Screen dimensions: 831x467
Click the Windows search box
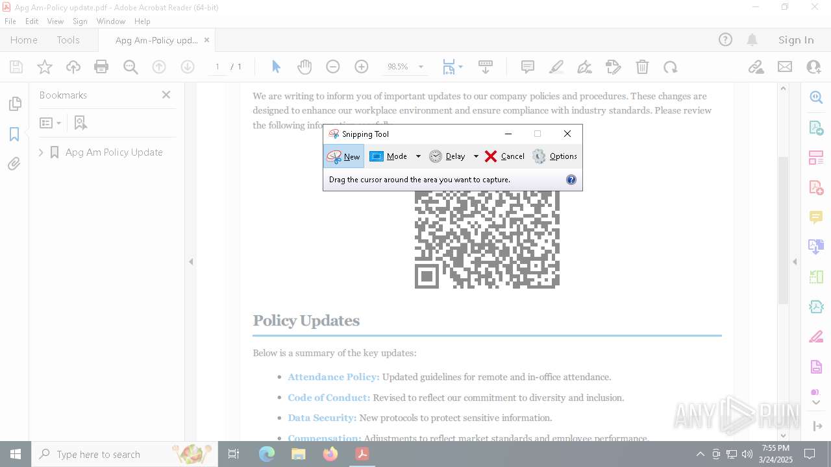coord(125,454)
